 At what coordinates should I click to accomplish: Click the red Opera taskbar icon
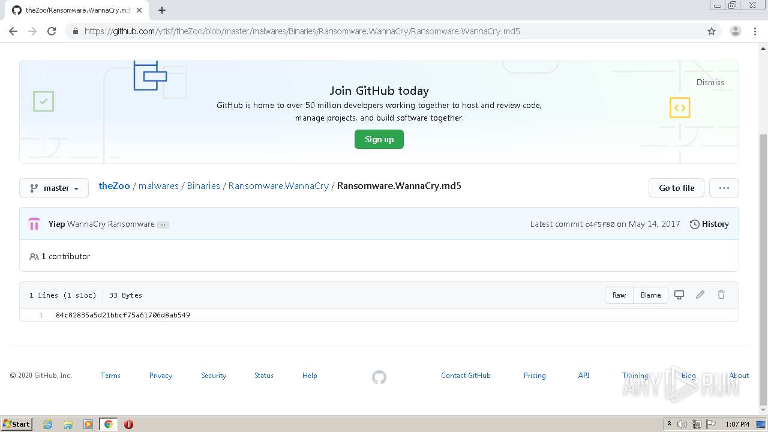[x=128, y=424]
